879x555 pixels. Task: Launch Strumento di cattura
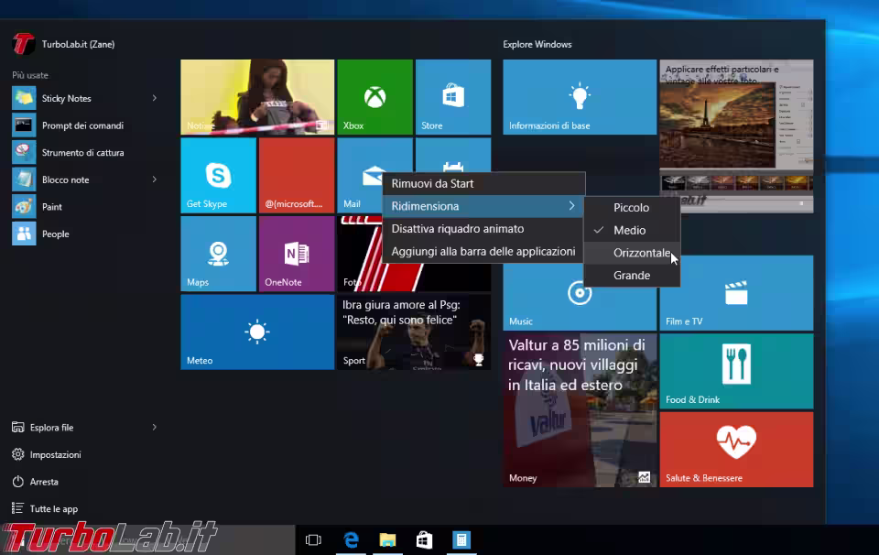pyautogui.click(x=84, y=152)
